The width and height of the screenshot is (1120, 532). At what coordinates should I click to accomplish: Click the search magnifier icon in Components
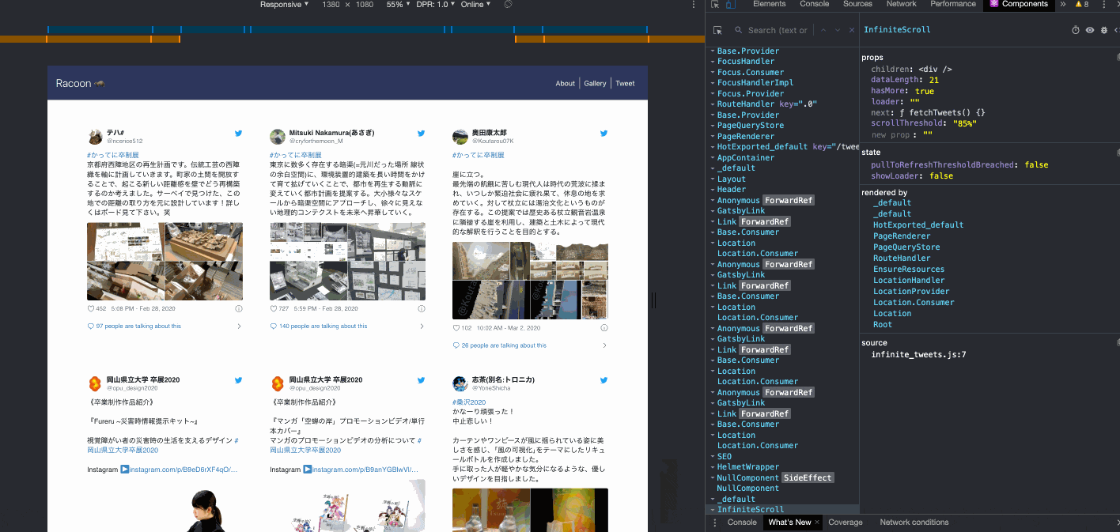coord(738,30)
